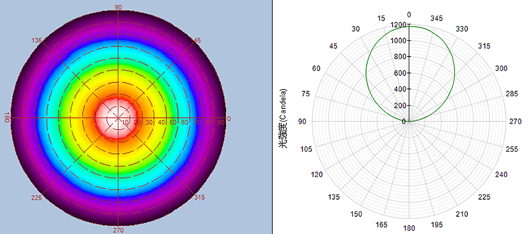
Task: Click the 240 angle label on the polar plot
Action: tap(501, 175)
